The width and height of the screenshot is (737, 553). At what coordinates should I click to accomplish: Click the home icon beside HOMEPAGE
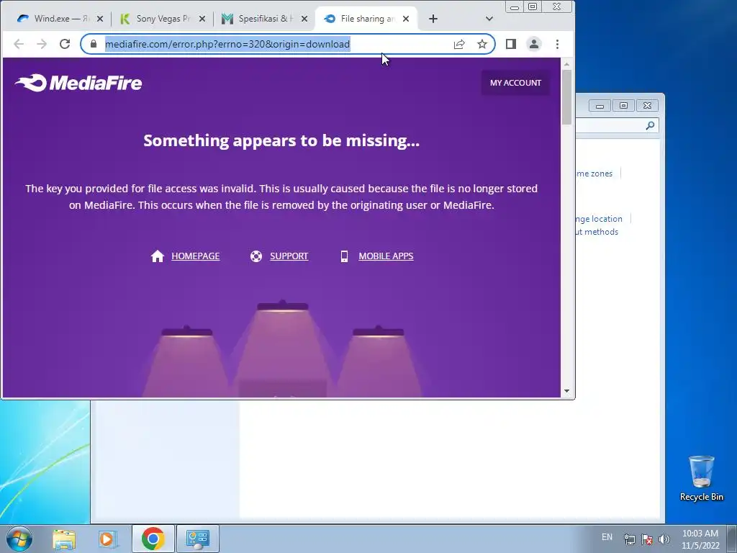[x=158, y=256]
